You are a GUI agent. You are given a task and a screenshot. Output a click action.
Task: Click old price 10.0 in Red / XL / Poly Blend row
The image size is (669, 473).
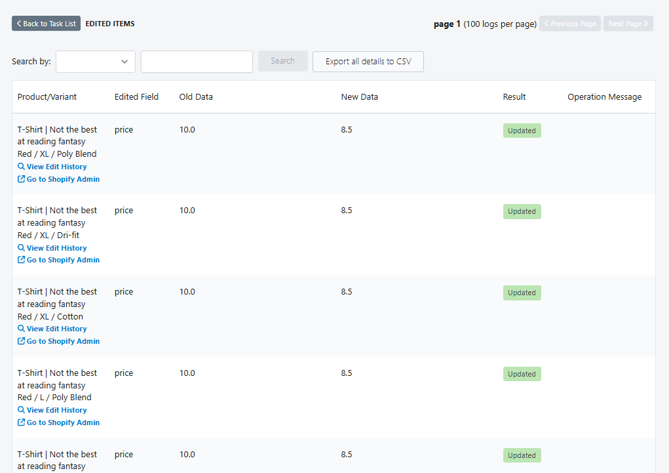[187, 129]
